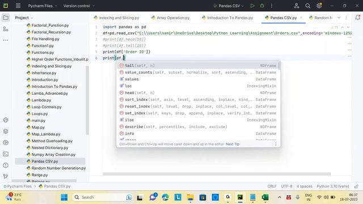363x204 pixels.
Task: Open the Version control dropdown
Action: tap(79, 6)
